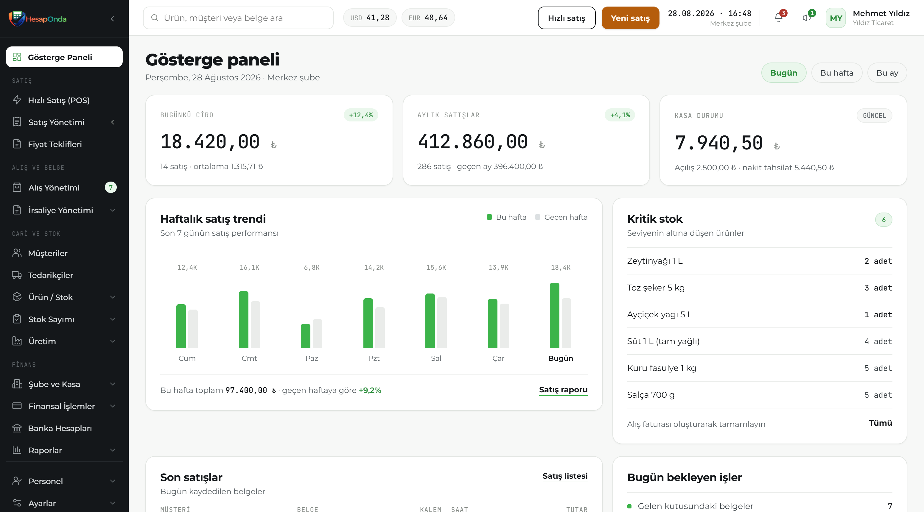Click the Ürün / Stok box icon

[x=17, y=297]
